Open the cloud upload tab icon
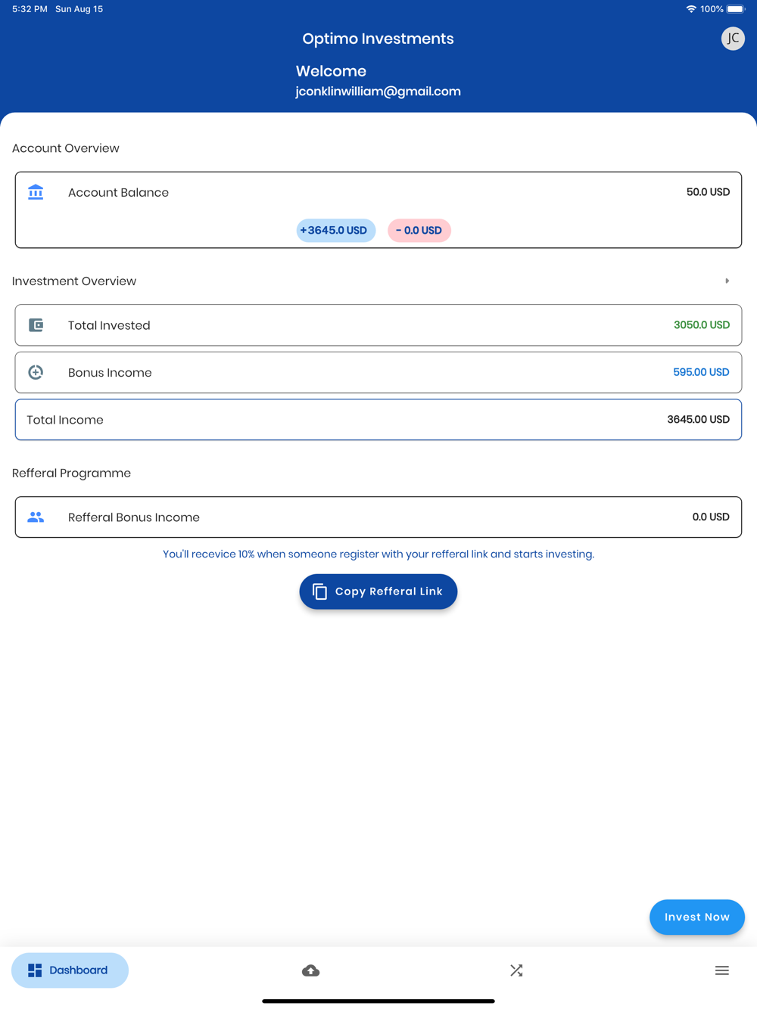This screenshot has height=1009, width=757. 310,970
